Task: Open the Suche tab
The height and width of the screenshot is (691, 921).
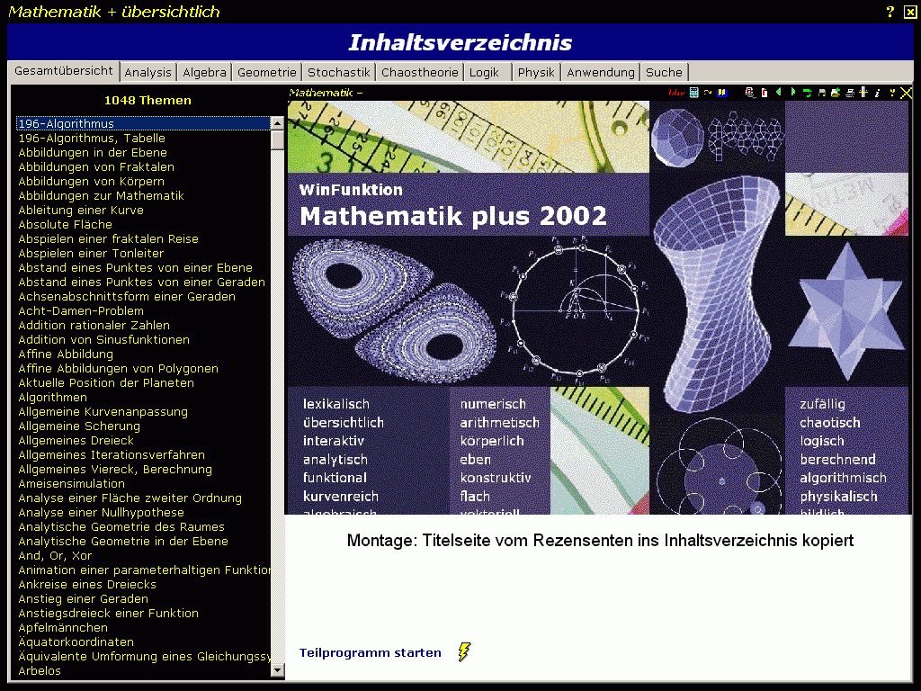Action: click(x=664, y=73)
